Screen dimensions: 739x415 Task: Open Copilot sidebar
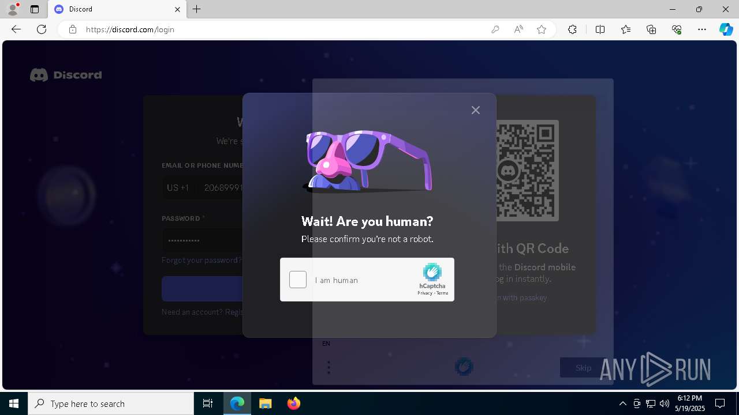[726, 29]
